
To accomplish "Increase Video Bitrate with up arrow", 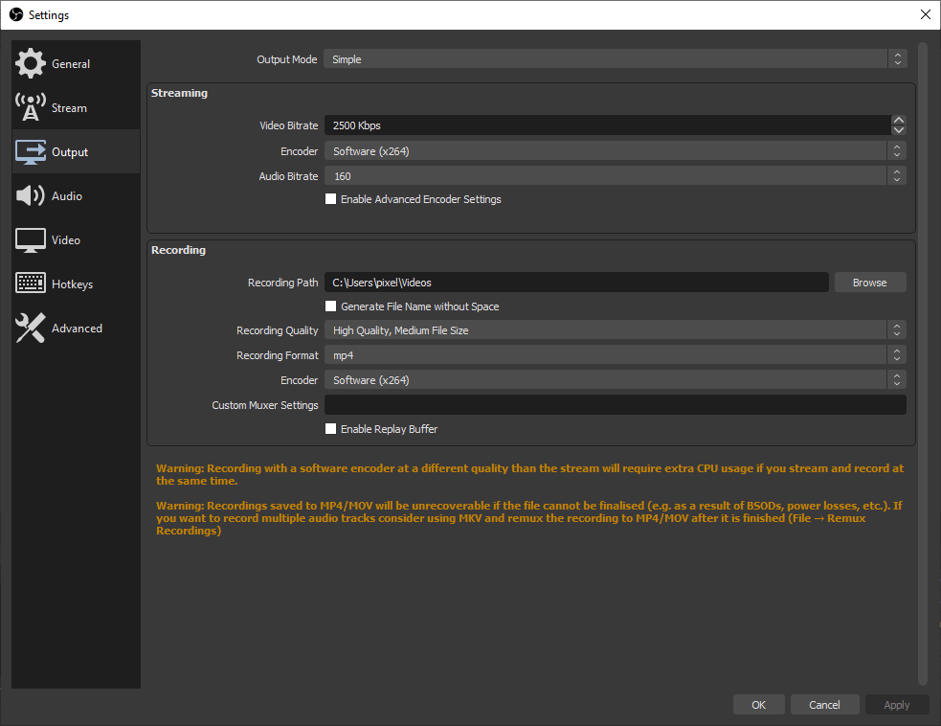I will click(x=898, y=120).
